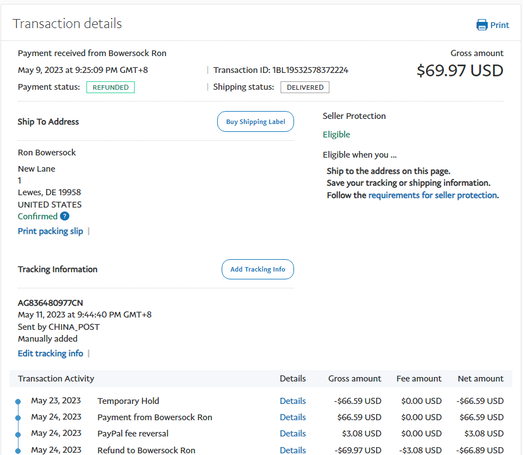Screen dimensions: 523x455
Task: Click the Transaction ID number text
Action: pyautogui.click(x=310, y=70)
